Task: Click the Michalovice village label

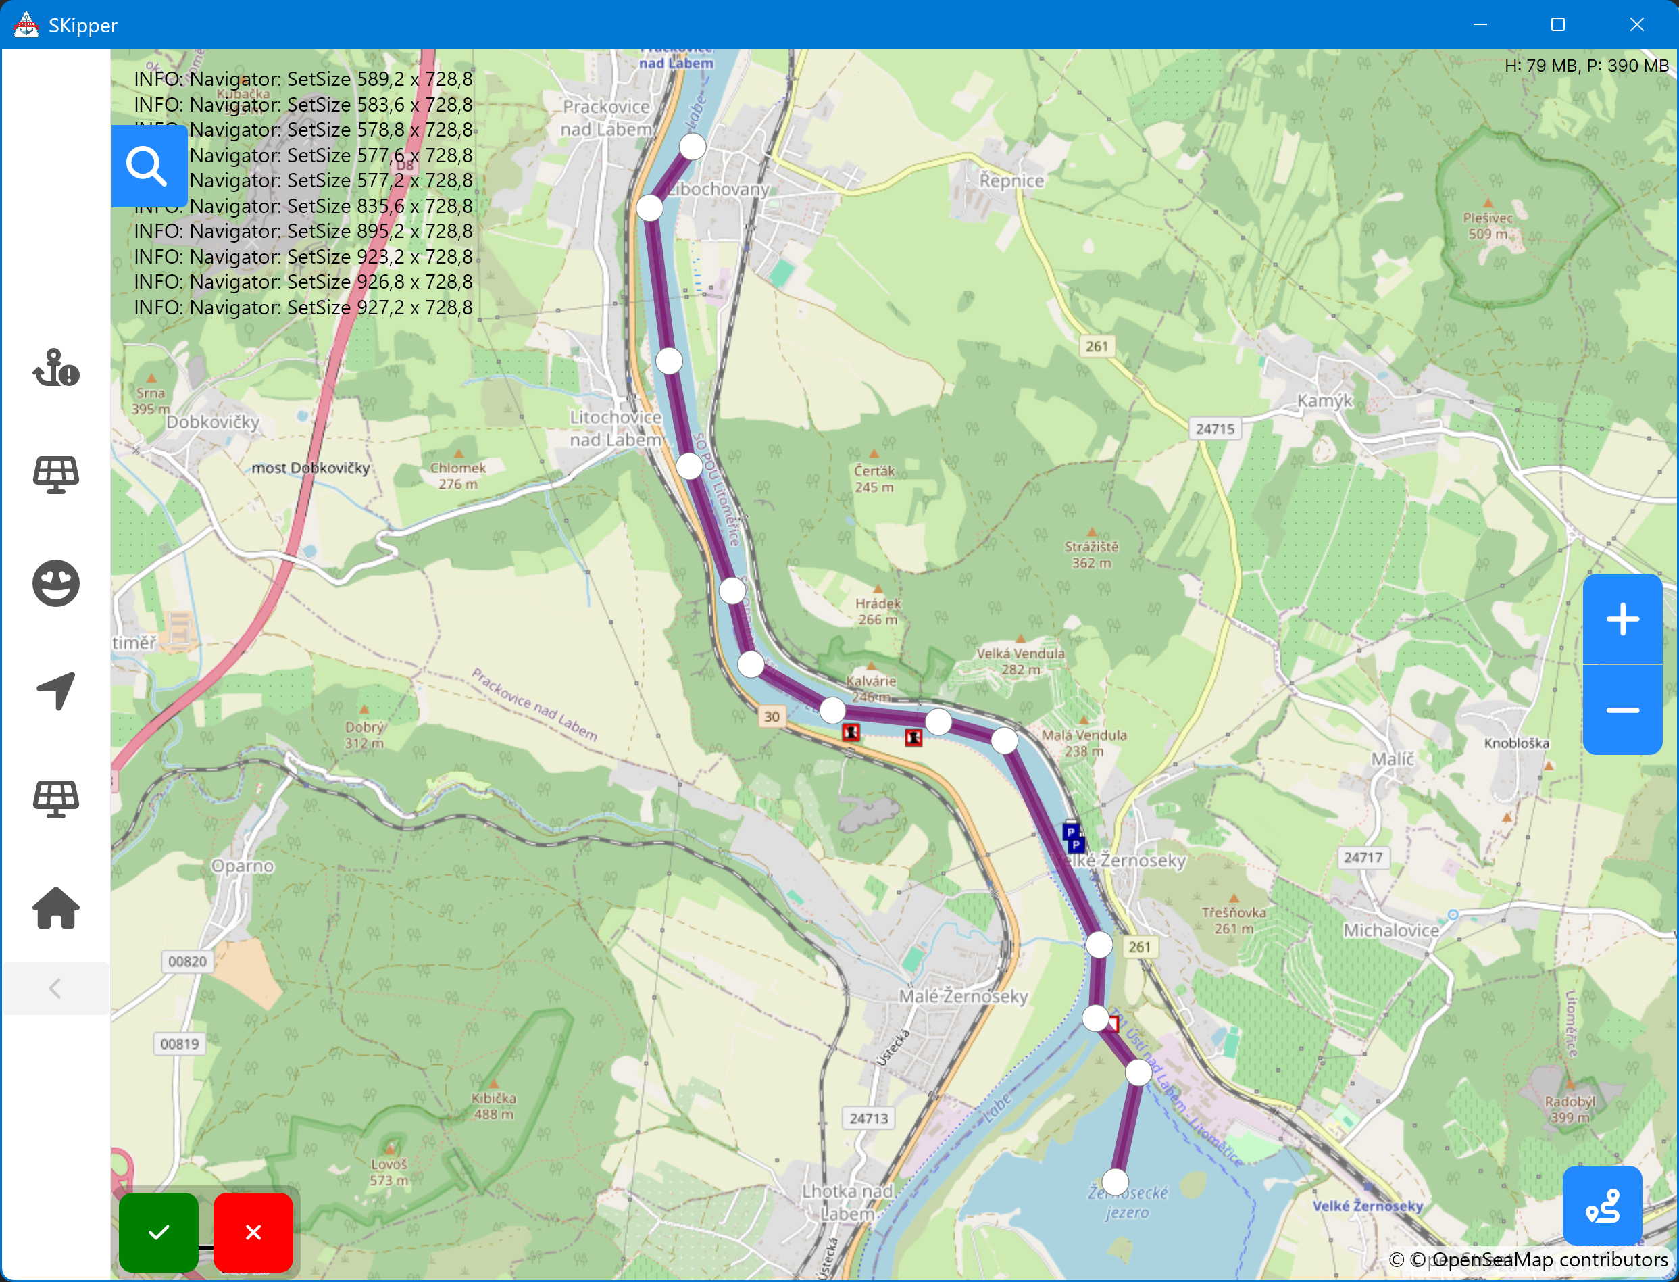Action: tap(1390, 930)
